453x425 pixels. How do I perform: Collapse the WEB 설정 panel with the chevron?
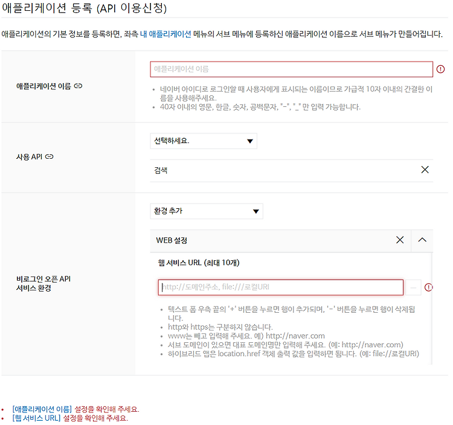422,240
